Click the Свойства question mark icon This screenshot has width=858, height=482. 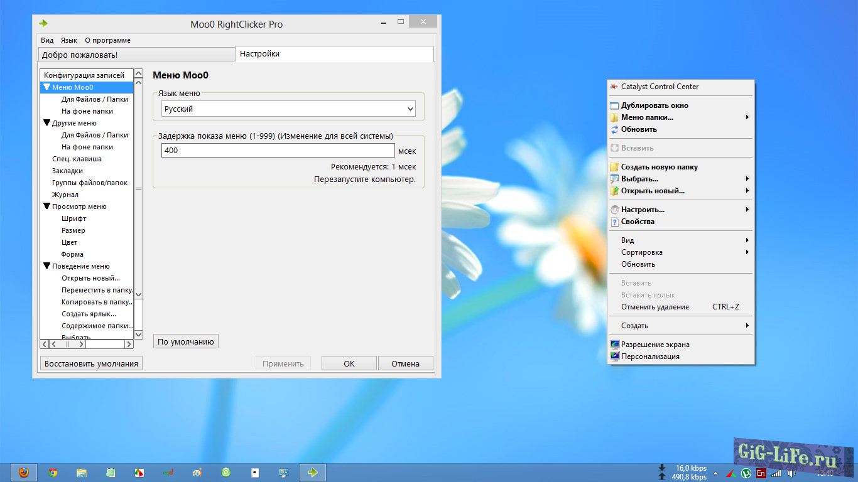click(614, 222)
